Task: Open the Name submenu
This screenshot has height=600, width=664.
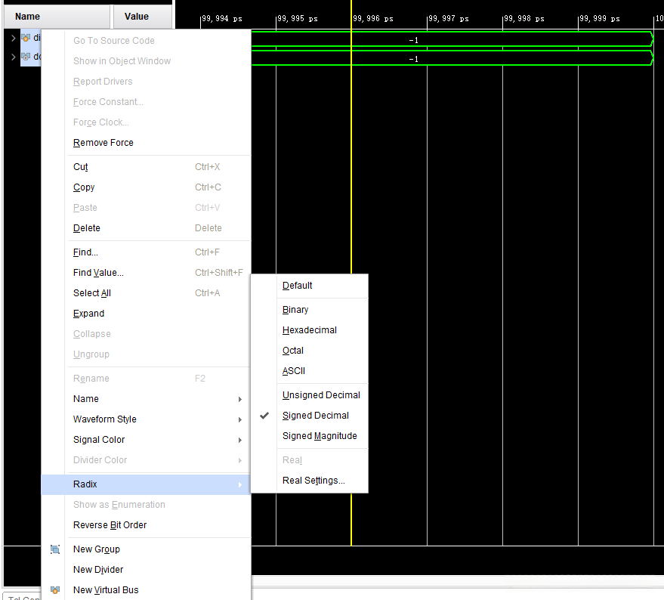Action: [x=146, y=399]
